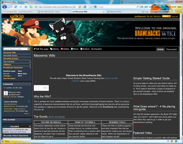Click the blue info icon in address bar
The width and height of the screenshot is (183, 144).
[85, 7]
